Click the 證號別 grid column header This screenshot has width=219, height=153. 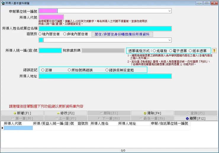click(84, 123)
